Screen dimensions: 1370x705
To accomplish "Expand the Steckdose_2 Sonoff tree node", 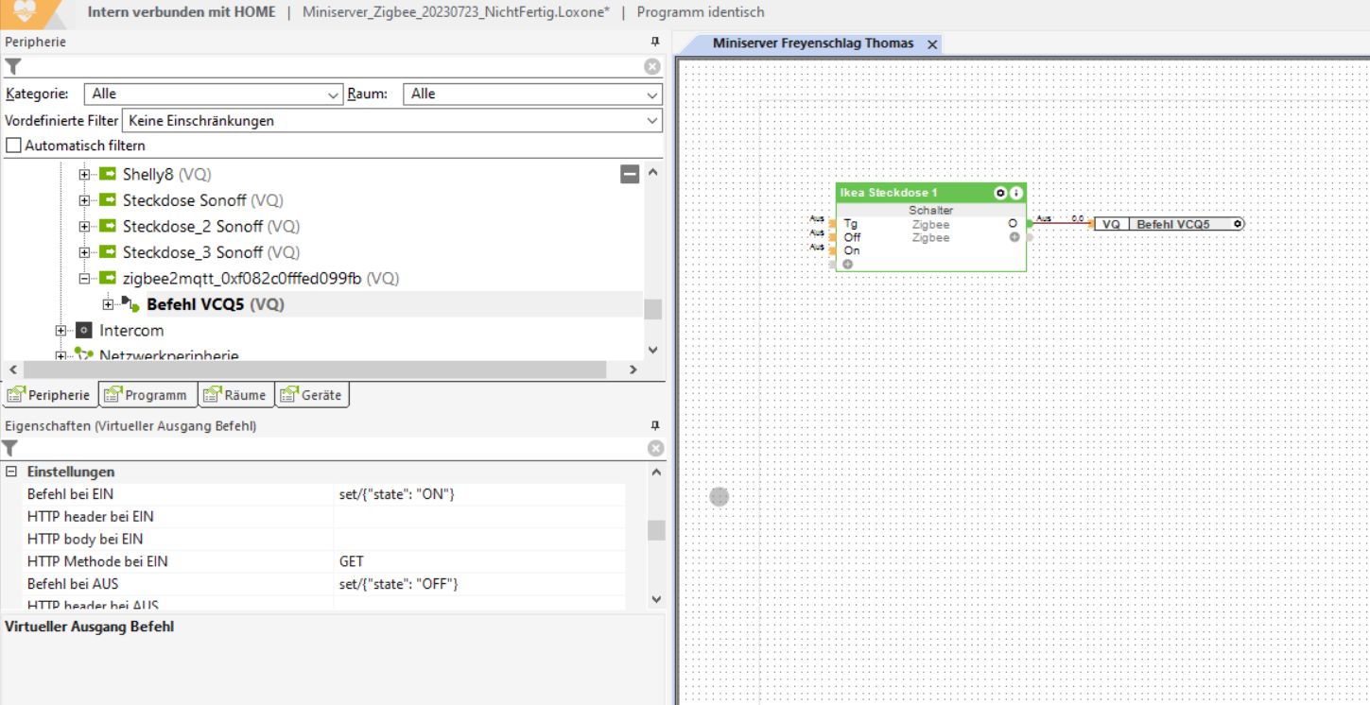I will tap(84, 227).
